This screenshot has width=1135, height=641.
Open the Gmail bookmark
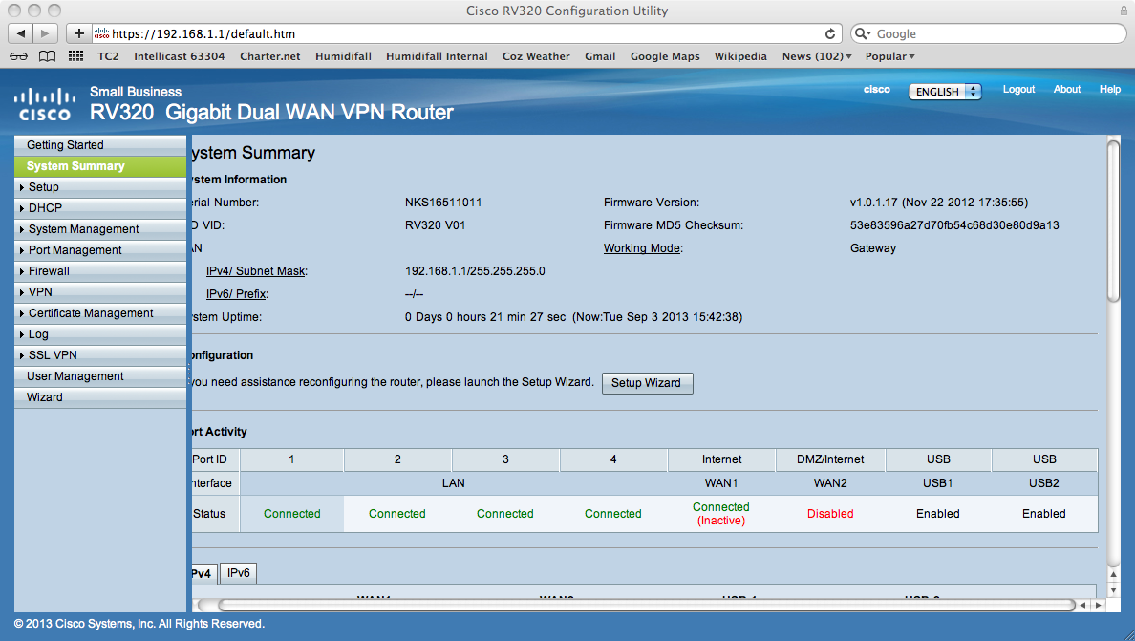click(x=600, y=56)
